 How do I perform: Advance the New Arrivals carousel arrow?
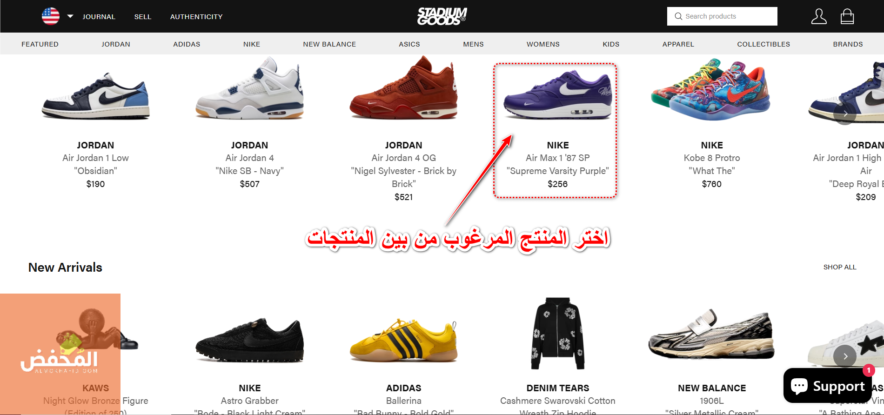pyautogui.click(x=845, y=356)
